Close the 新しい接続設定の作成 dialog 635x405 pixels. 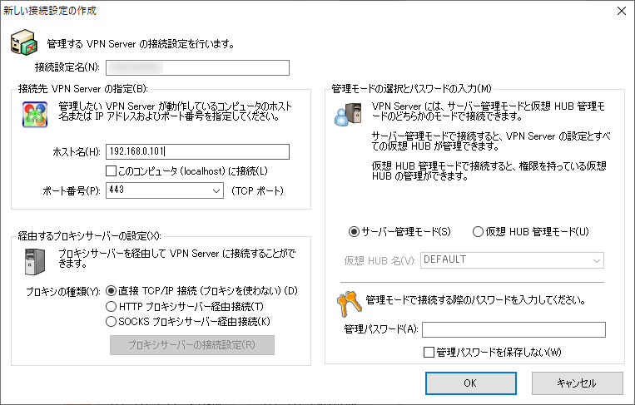coord(622,11)
